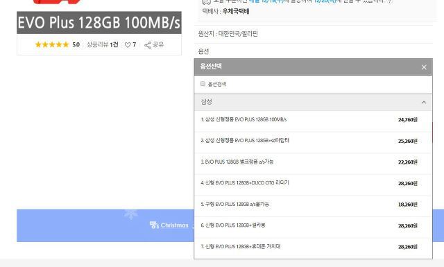This screenshot has width=444, height=267.
Task: Click the 원산지 대한민국/필리핀 text
Action: click(228, 34)
